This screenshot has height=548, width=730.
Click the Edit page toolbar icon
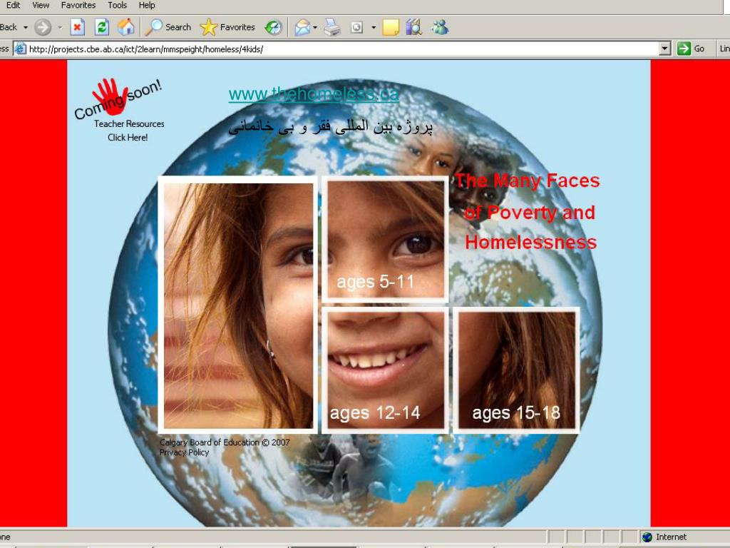(x=356, y=27)
